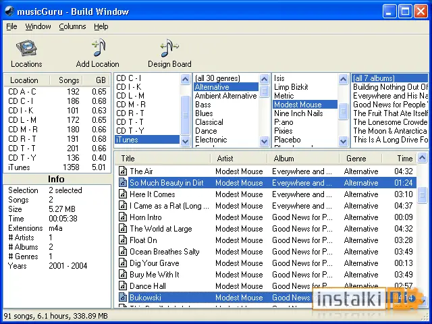The image size is (432, 324).
Task: Select the Classical genre
Action: pos(225,122)
